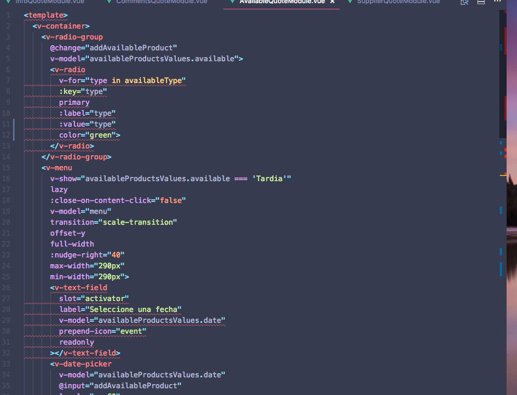Select the AvailableQuoteModule.vue tab

[x=281, y=2]
